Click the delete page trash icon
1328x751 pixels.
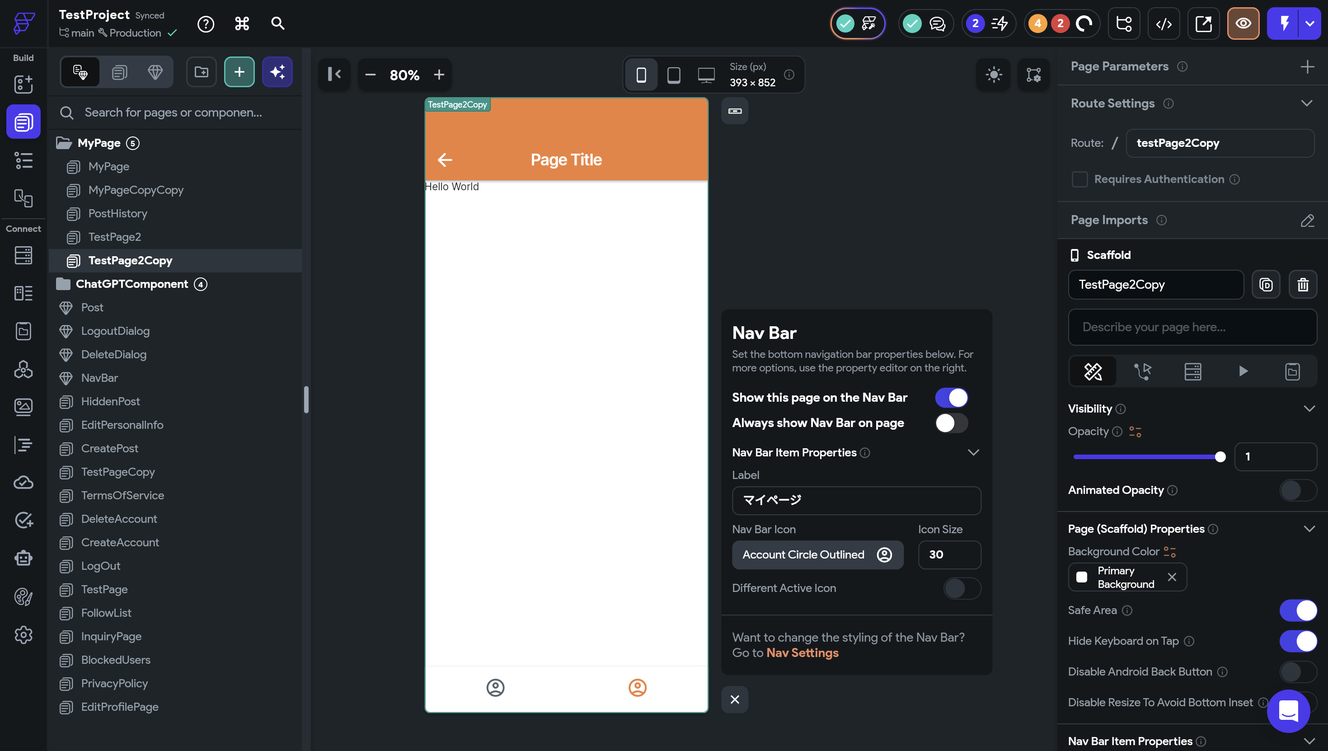click(x=1303, y=285)
